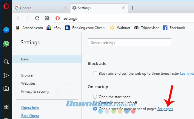Open WhatsApp in the sidebar
The height and width of the screenshot is (119, 194).
pyautogui.click(x=6, y=44)
